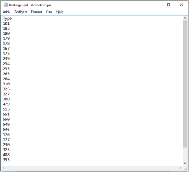The height and width of the screenshot is (172, 189).
Task: Click the line reading 550
Action: [x=6, y=120]
